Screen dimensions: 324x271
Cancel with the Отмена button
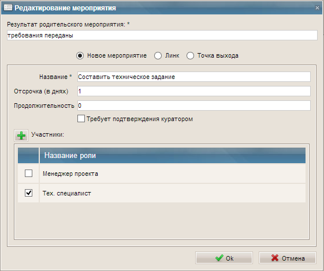click(x=288, y=258)
